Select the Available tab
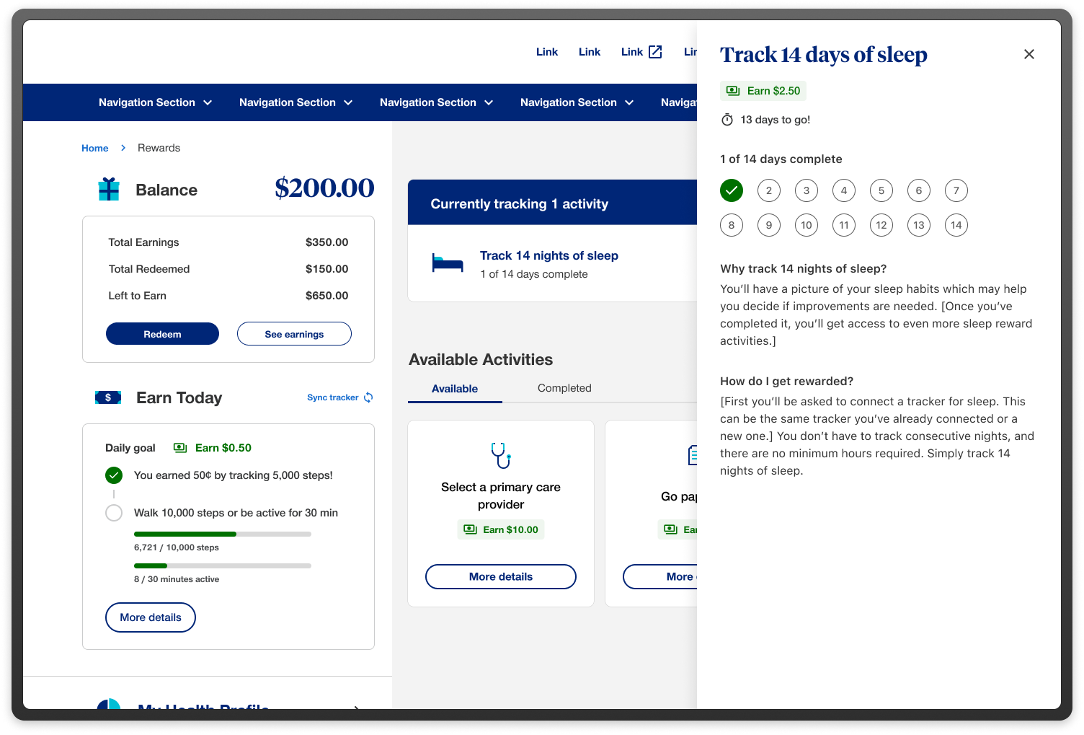Image resolution: width=1084 pixels, height=735 pixels. 454,387
